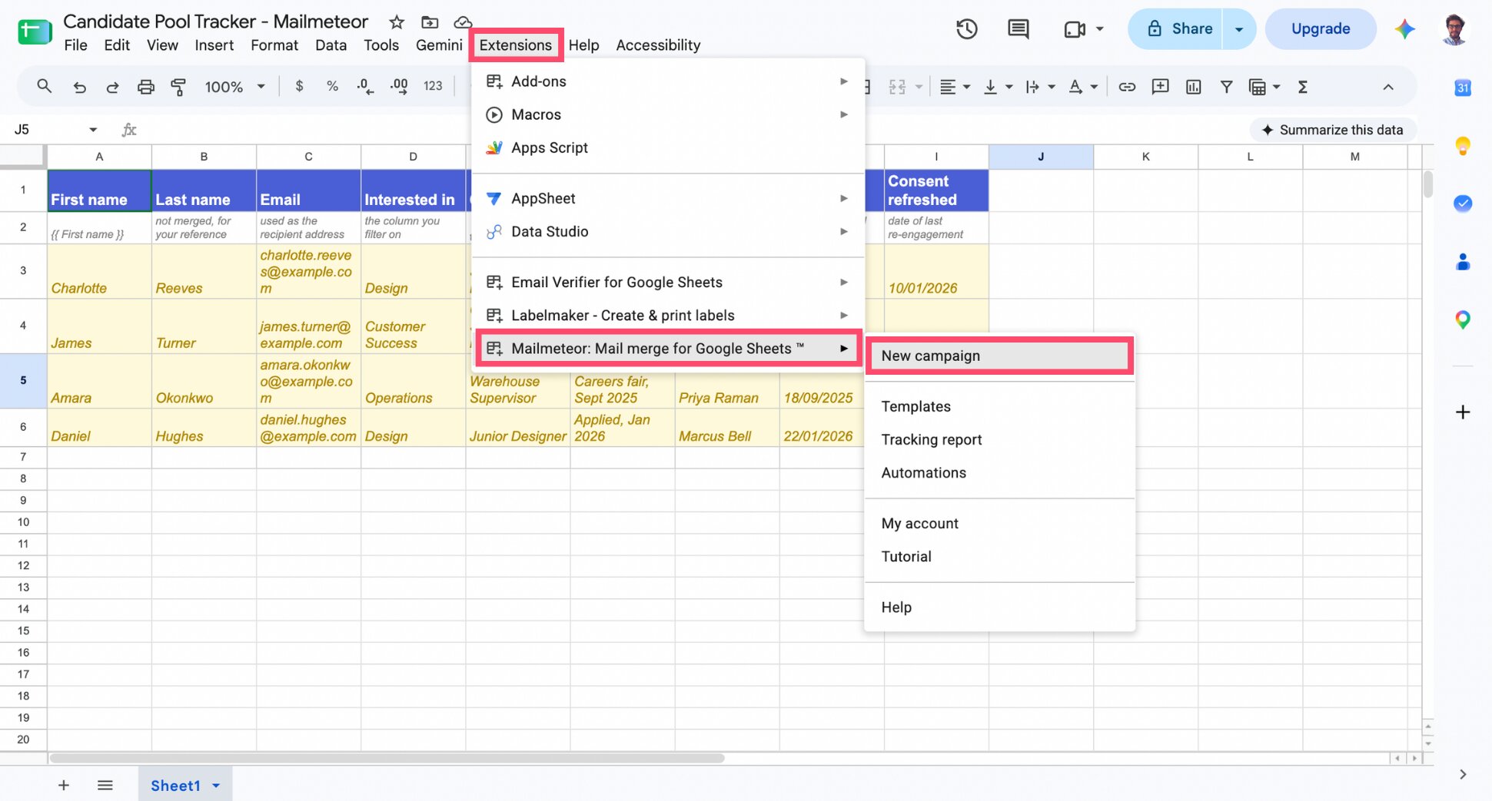Click the Share button
The width and height of the screenshot is (1492, 801).
(x=1175, y=29)
